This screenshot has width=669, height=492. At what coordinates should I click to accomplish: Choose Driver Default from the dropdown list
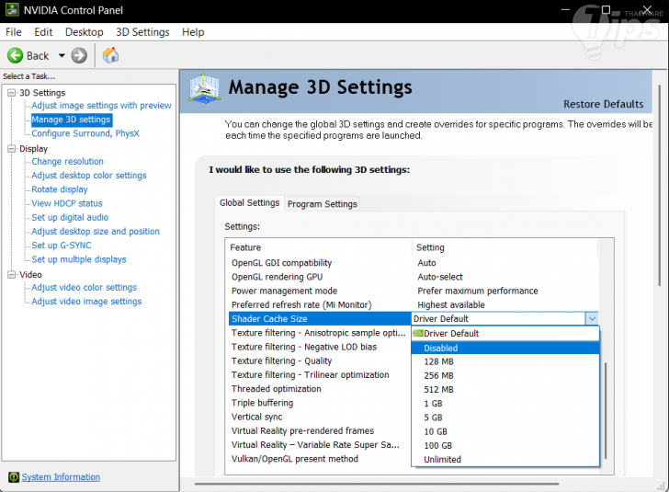pos(505,334)
